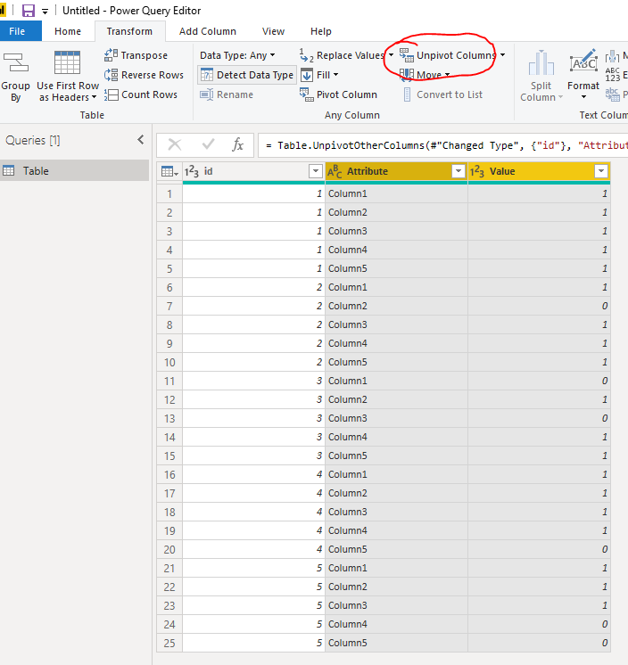628x665 pixels.
Task: Expand the Replace Values dropdown arrow
Action: (x=391, y=55)
